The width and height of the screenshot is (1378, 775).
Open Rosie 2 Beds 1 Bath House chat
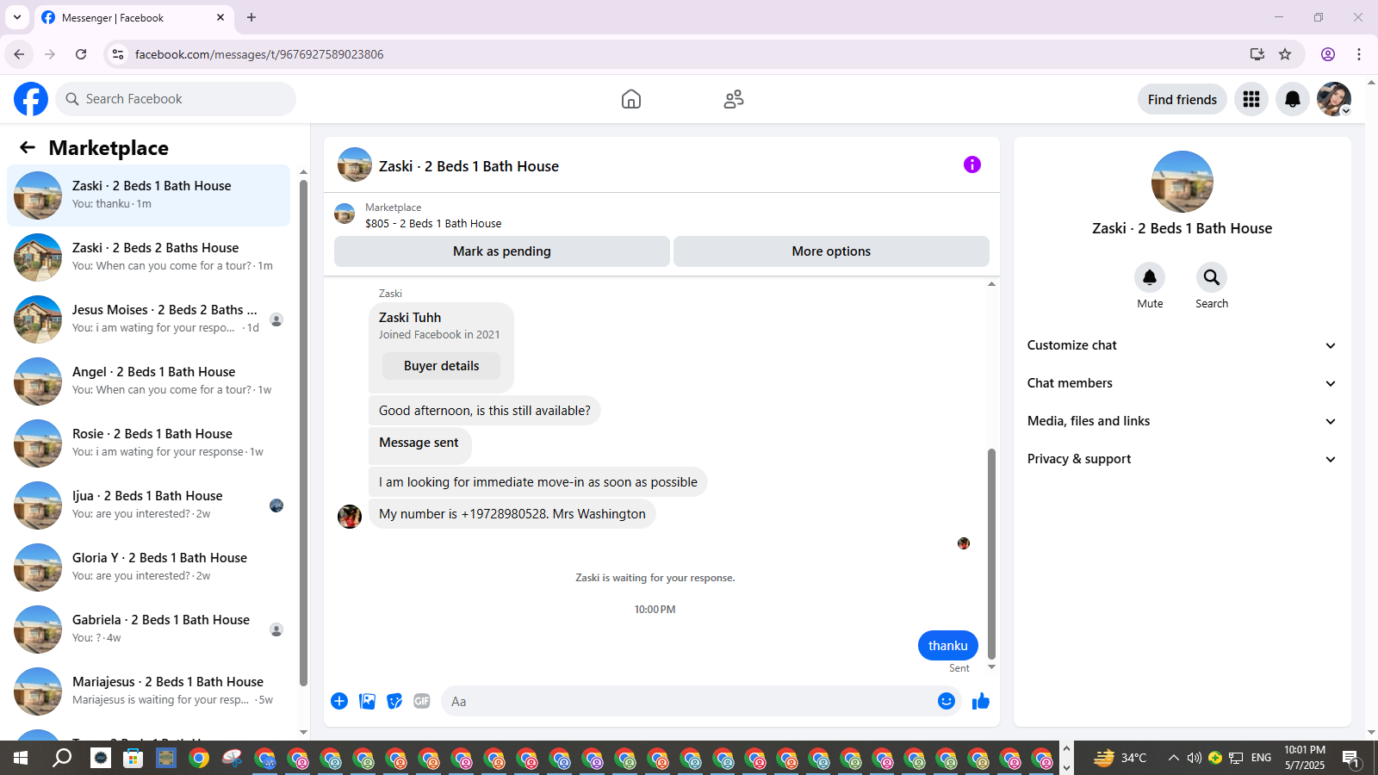point(148,443)
